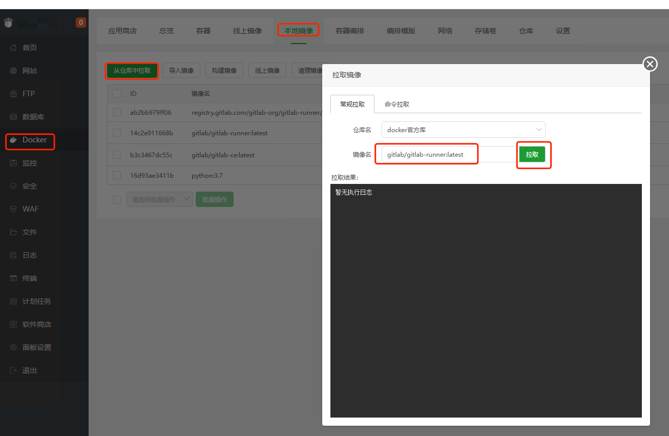Toggle the checkbox beside batch operation dropdown
Image resolution: width=669 pixels, height=436 pixels.
point(117,200)
